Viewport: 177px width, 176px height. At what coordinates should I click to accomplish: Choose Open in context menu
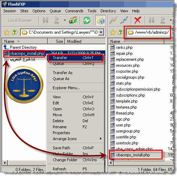(75, 109)
